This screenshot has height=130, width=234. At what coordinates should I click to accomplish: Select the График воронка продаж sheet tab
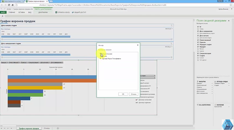(x=29, y=128)
